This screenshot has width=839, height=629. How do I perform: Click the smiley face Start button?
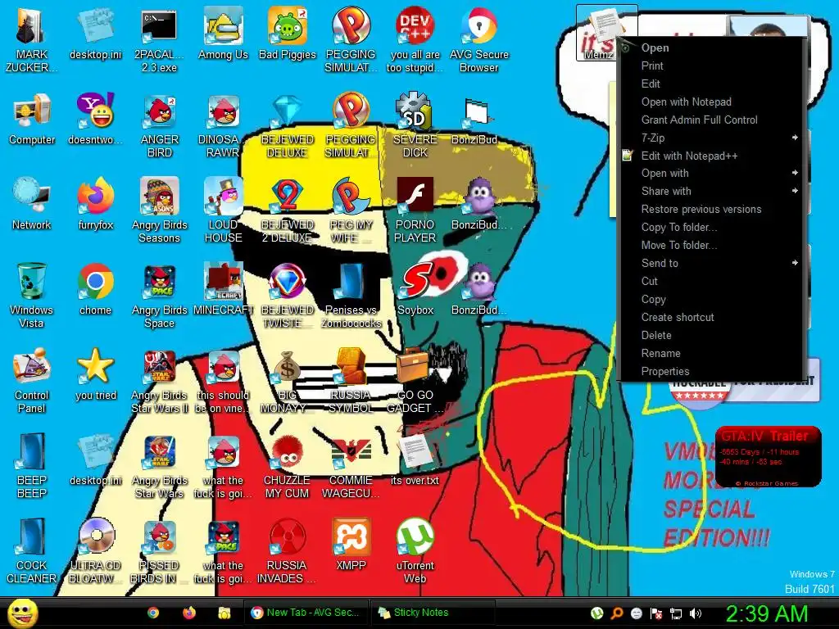23,613
